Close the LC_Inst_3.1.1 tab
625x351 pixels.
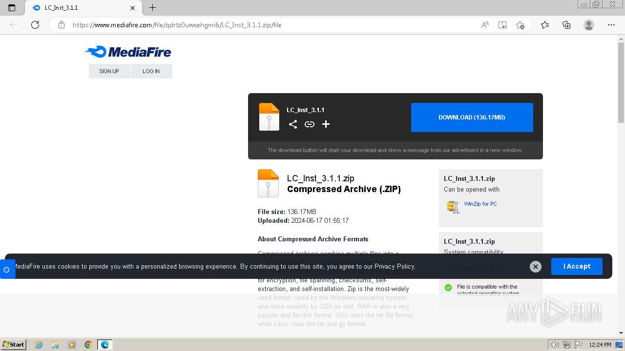[133, 8]
